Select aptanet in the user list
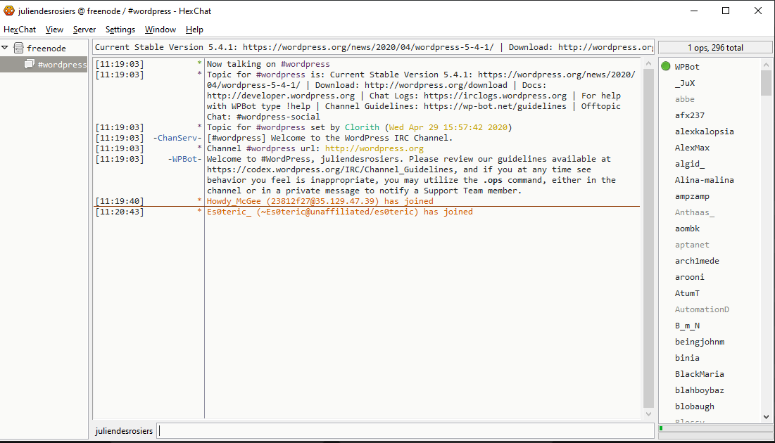775x443 pixels. [x=692, y=245]
